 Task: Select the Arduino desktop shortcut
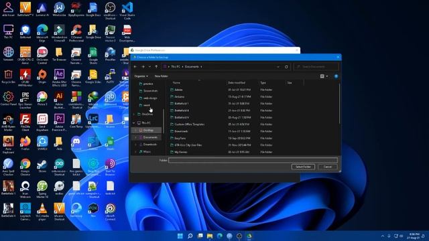pyautogui.click(x=59, y=167)
